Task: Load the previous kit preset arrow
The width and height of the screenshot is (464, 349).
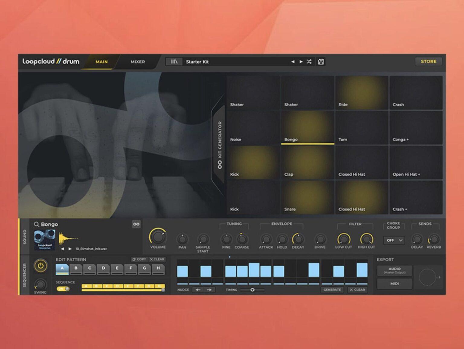Action: (293, 62)
